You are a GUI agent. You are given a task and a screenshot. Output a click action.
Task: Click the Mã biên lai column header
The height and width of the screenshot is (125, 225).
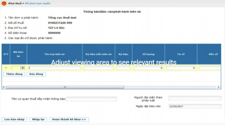(18, 54)
